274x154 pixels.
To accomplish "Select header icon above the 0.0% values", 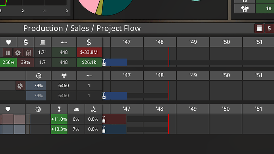I will tap(93, 109).
